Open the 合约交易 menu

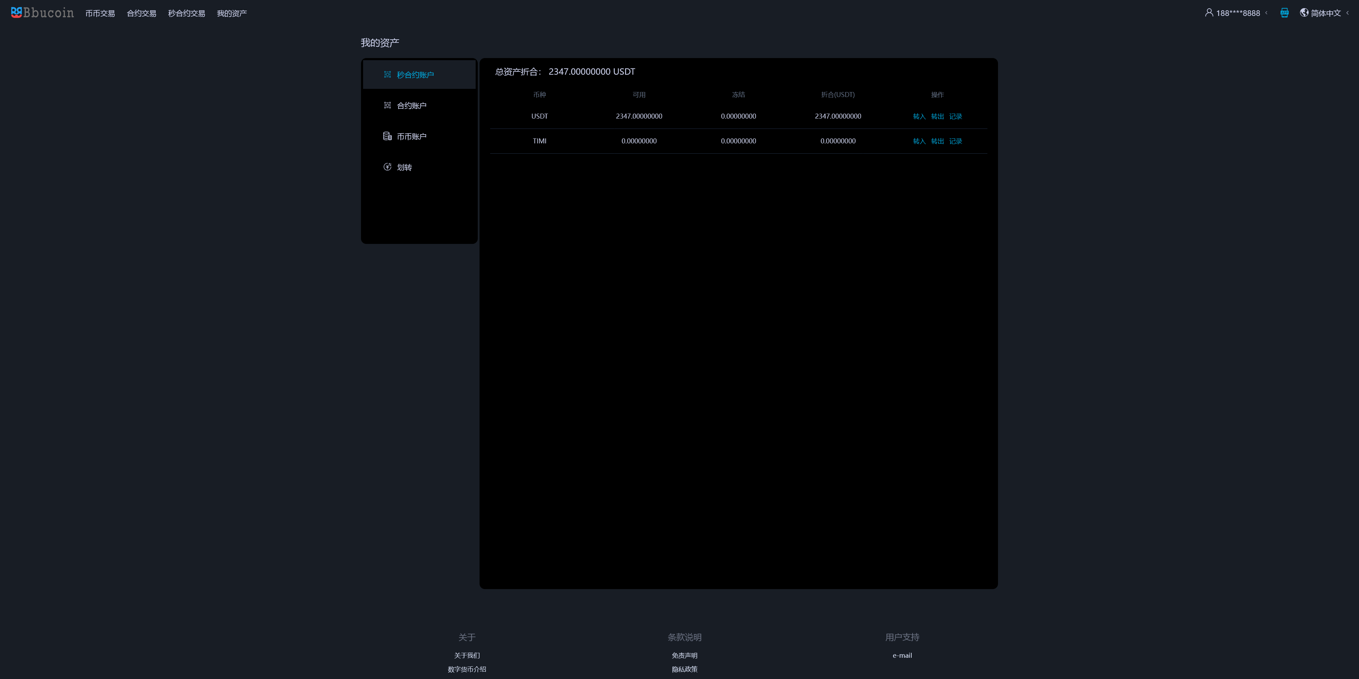[142, 13]
